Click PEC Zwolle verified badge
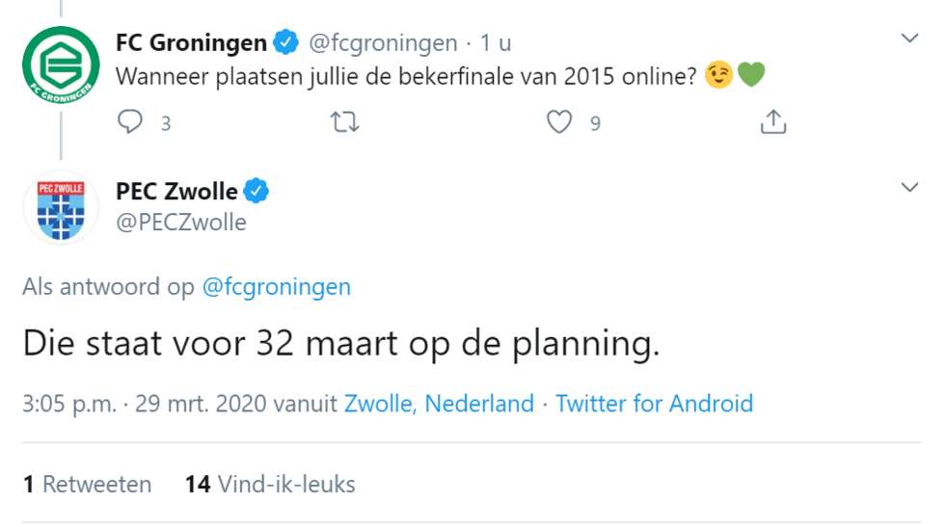The image size is (945, 527). 256,191
